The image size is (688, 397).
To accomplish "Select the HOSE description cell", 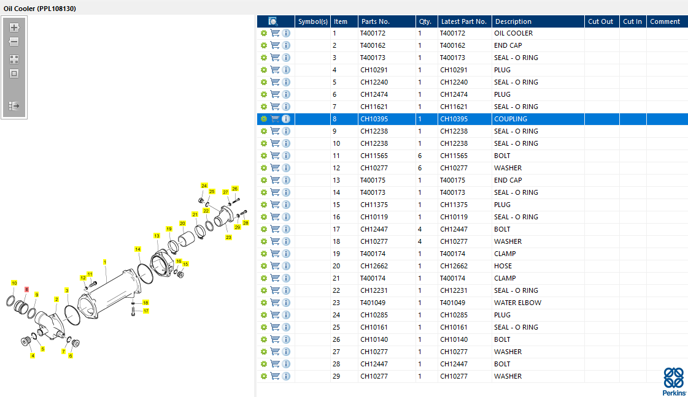I will pos(538,266).
